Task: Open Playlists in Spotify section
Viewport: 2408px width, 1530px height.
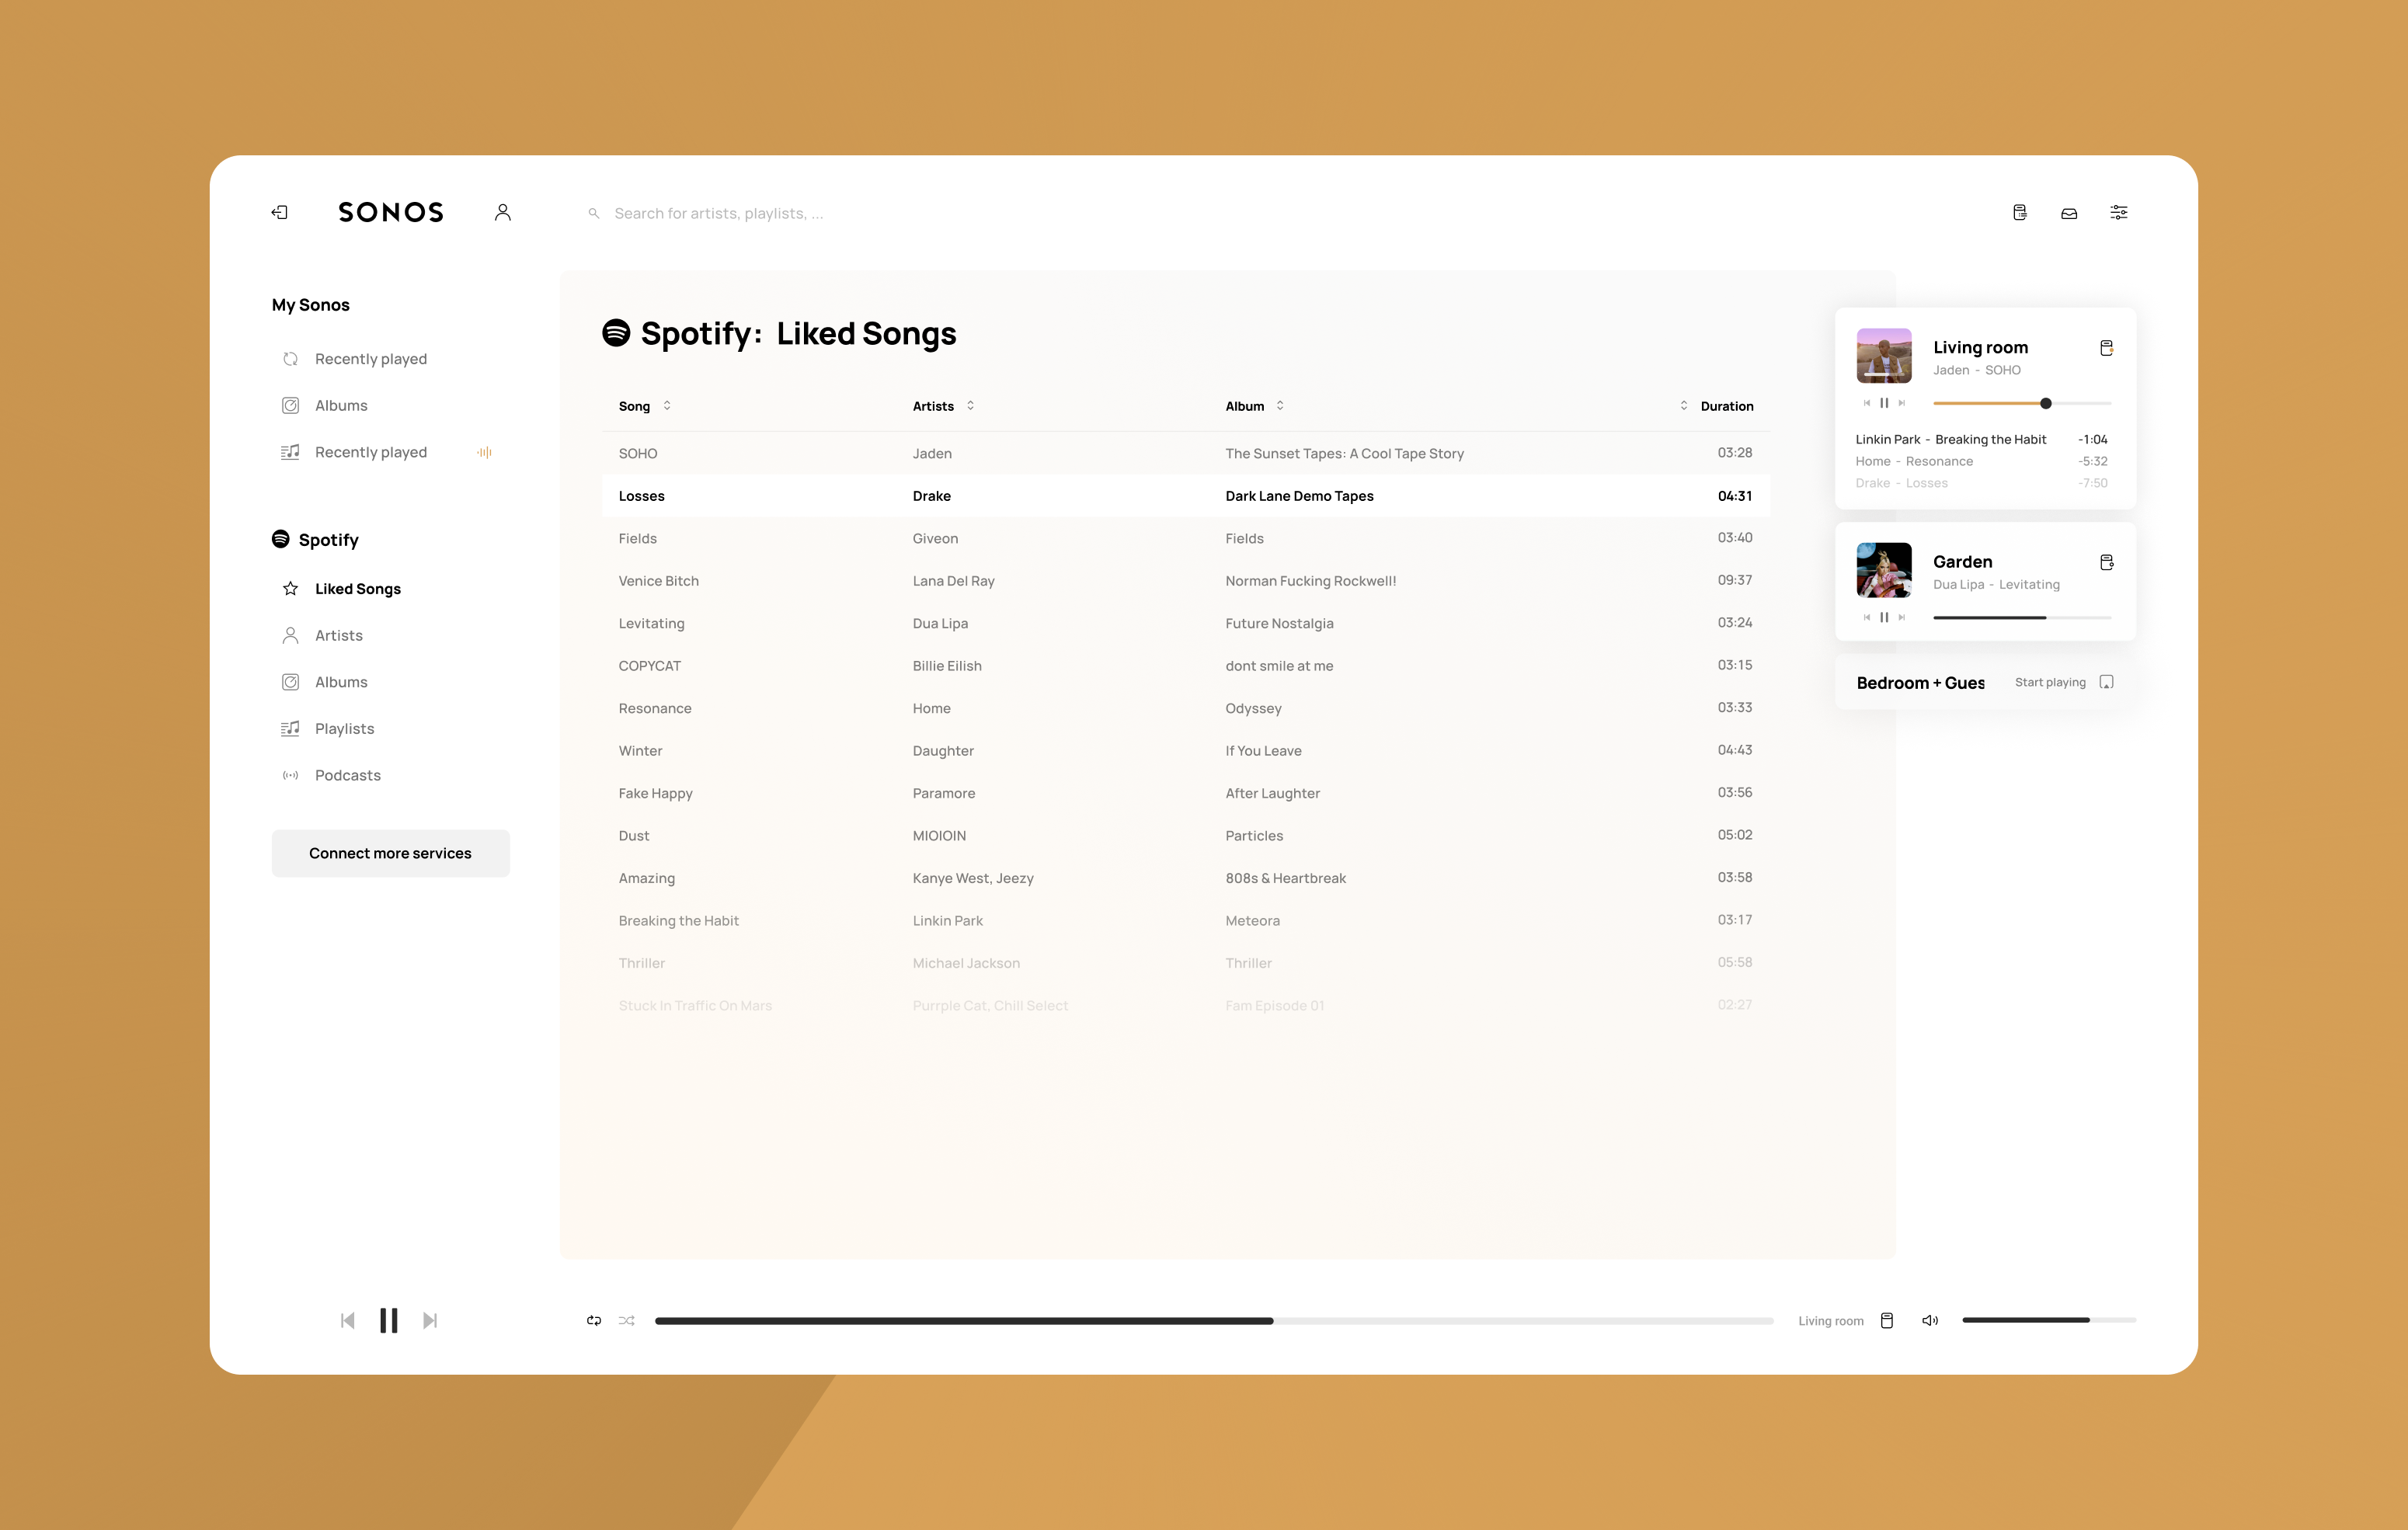Action: pyautogui.click(x=328, y=728)
